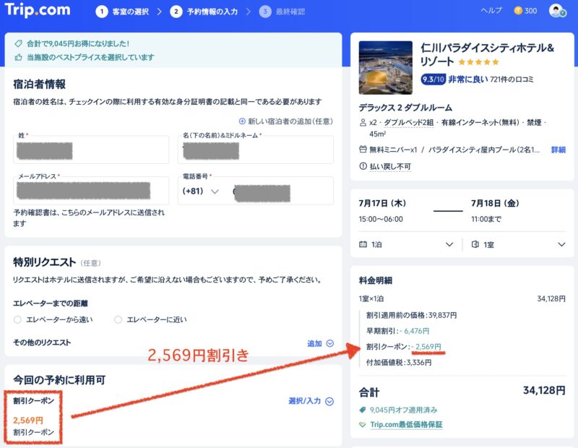578x448 pixels.
Task: Click the 9.3/10 rating badge
Action: (x=433, y=79)
